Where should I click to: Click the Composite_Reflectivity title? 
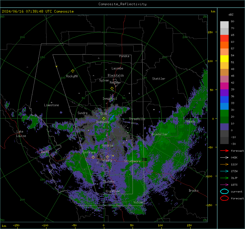point(122,4)
